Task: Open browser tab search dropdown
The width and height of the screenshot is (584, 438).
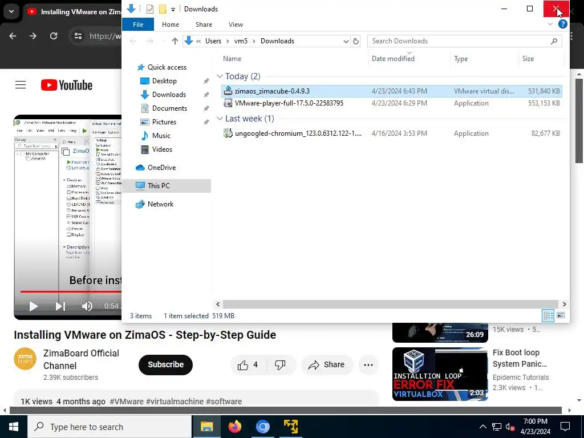Action: (11, 11)
